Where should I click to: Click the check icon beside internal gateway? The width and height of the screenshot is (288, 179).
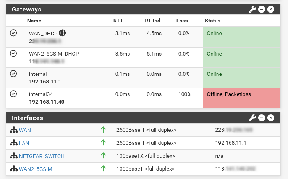point(13,74)
